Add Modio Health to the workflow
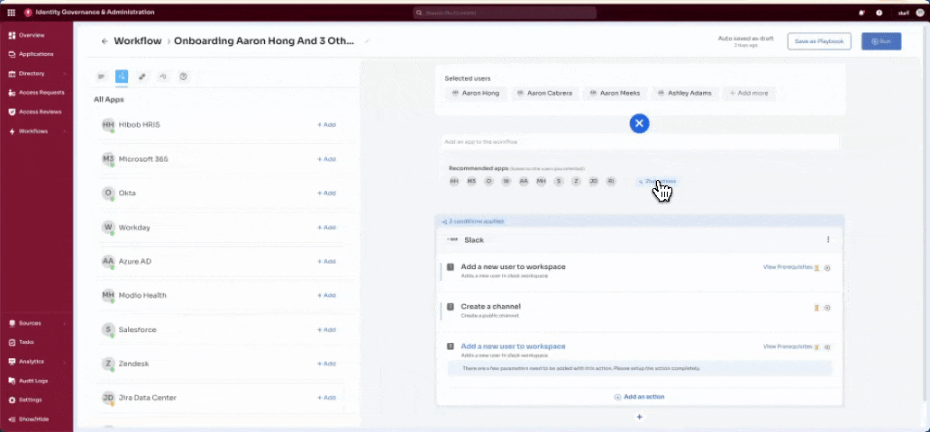930x432 pixels. 326,295
